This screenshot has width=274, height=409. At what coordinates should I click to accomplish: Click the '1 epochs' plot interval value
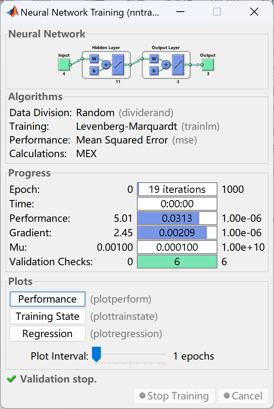click(194, 356)
